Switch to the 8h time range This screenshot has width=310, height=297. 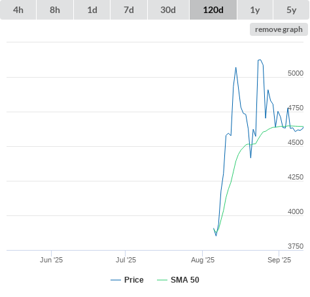pyautogui.click(x=55, y=10)
